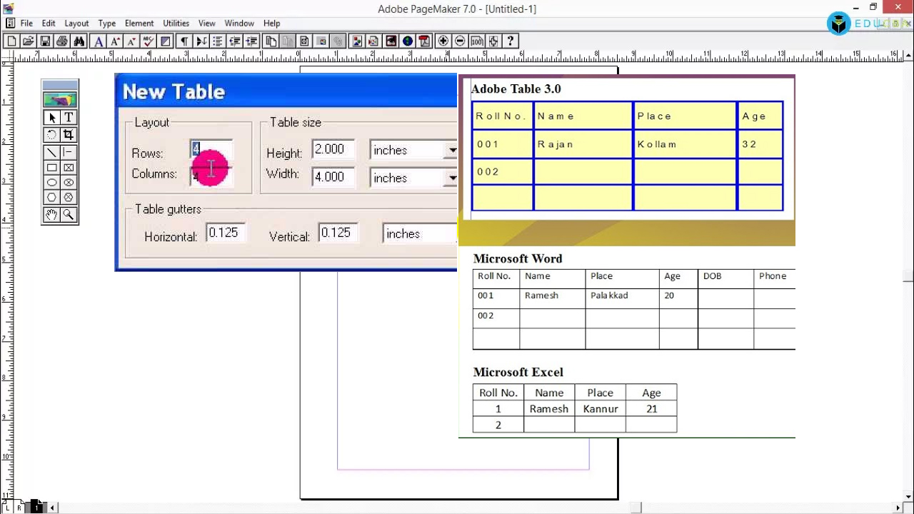Click the Spell check toolbar button

point(148,41)
